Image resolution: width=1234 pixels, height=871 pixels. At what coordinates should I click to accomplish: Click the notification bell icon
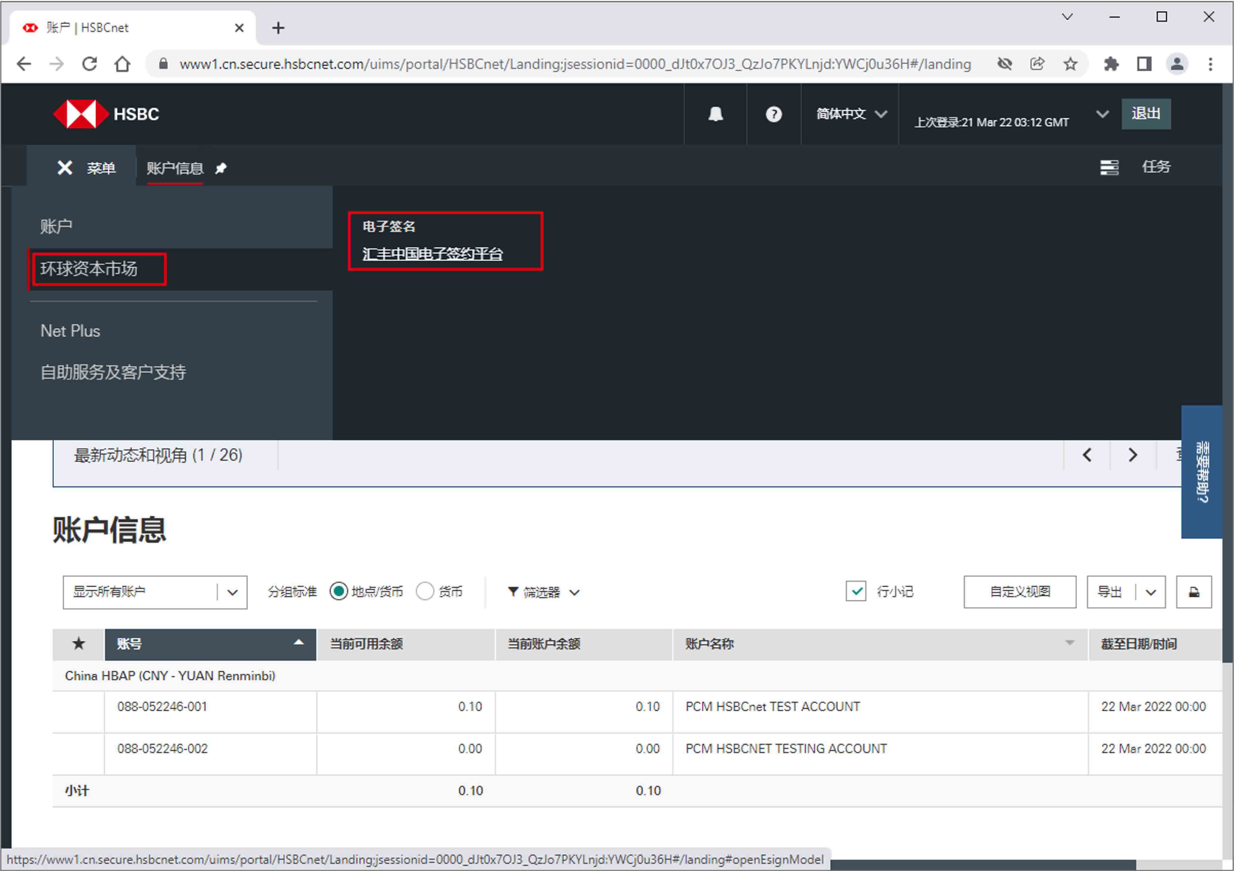[x=715, y=114]
